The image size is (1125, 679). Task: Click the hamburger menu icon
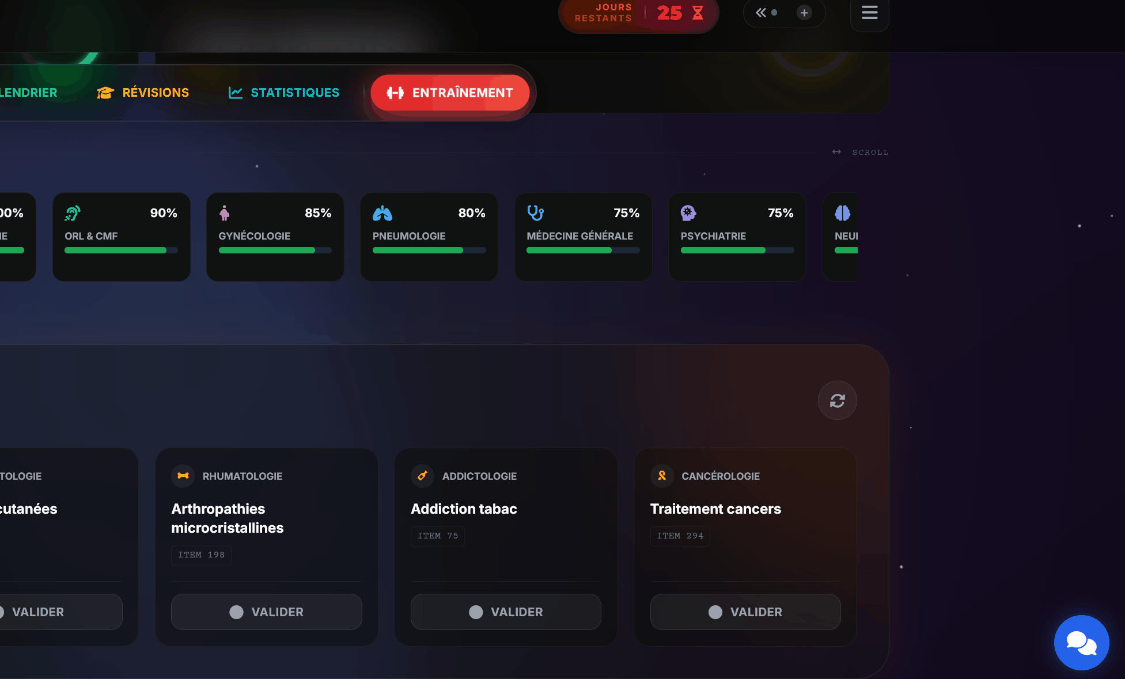pos(869,13)
